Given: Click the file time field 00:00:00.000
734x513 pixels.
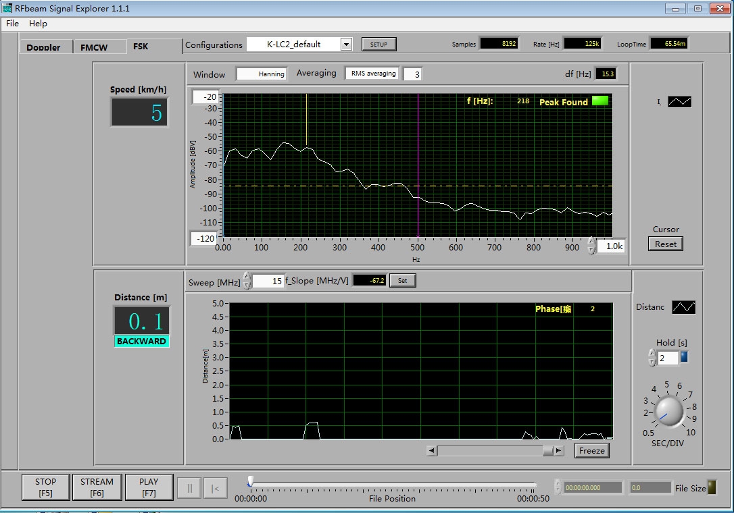Looking at the screenshot, I should point(593,487).
